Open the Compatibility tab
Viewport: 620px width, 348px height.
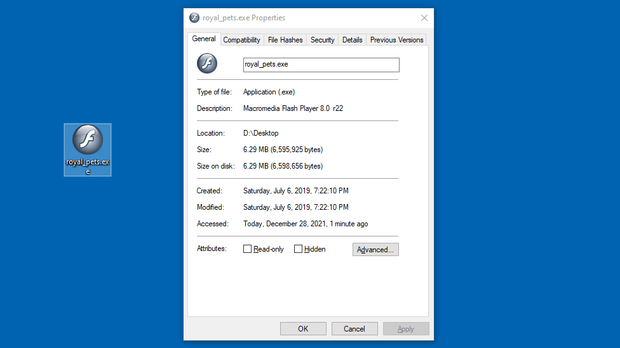[241, 40]
